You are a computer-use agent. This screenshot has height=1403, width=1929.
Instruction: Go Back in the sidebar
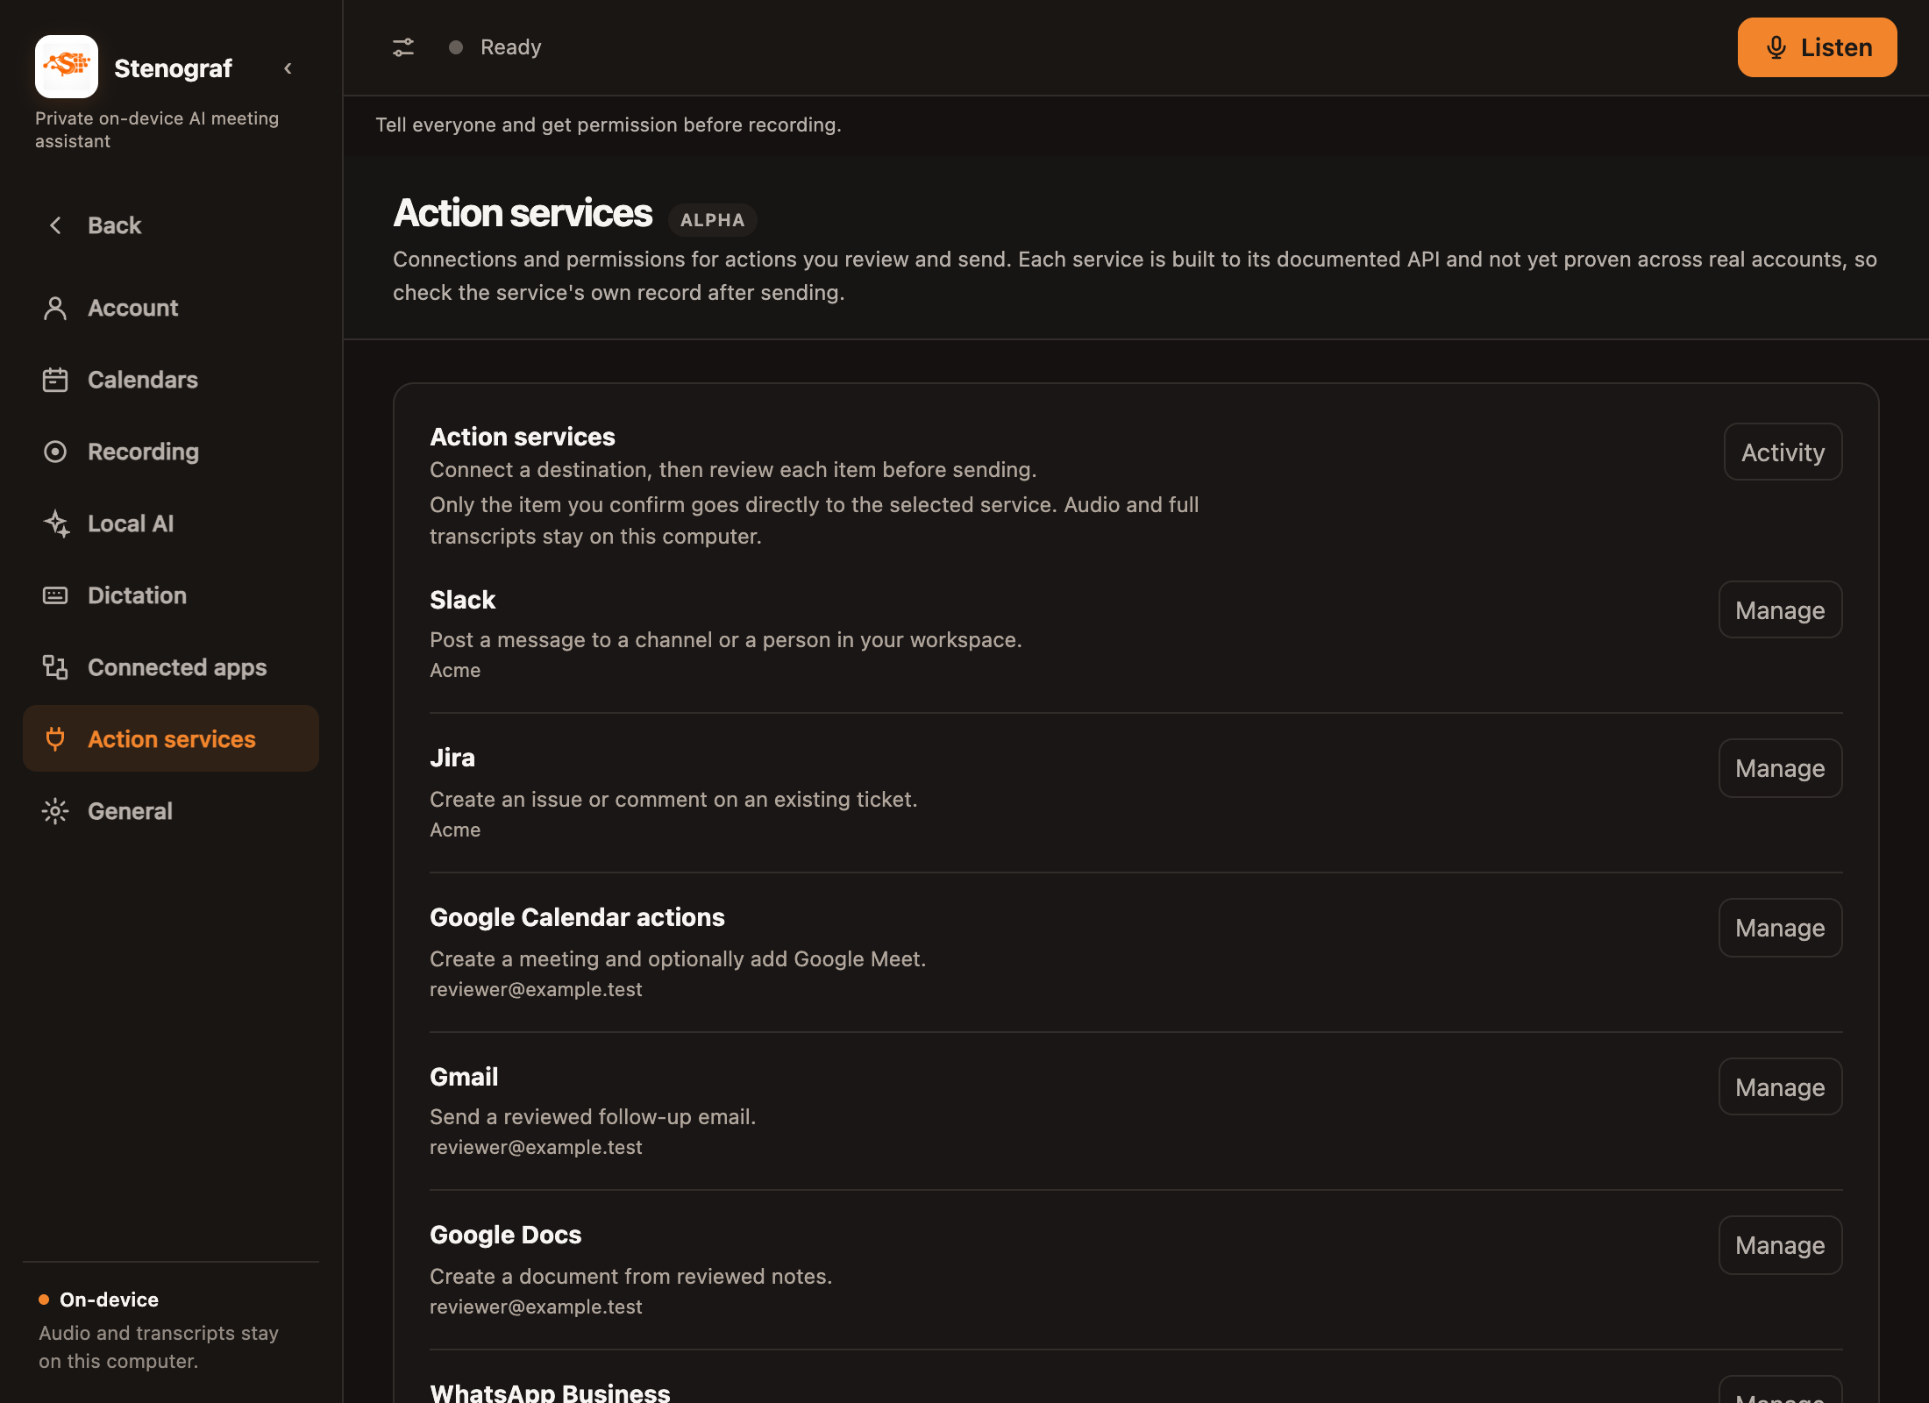point(171,225)
